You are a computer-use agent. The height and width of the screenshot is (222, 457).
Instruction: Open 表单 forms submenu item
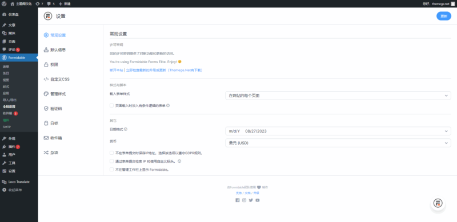[6, 67]
